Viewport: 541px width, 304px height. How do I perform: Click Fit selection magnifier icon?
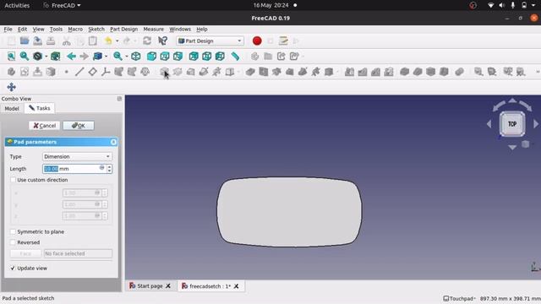25,57
